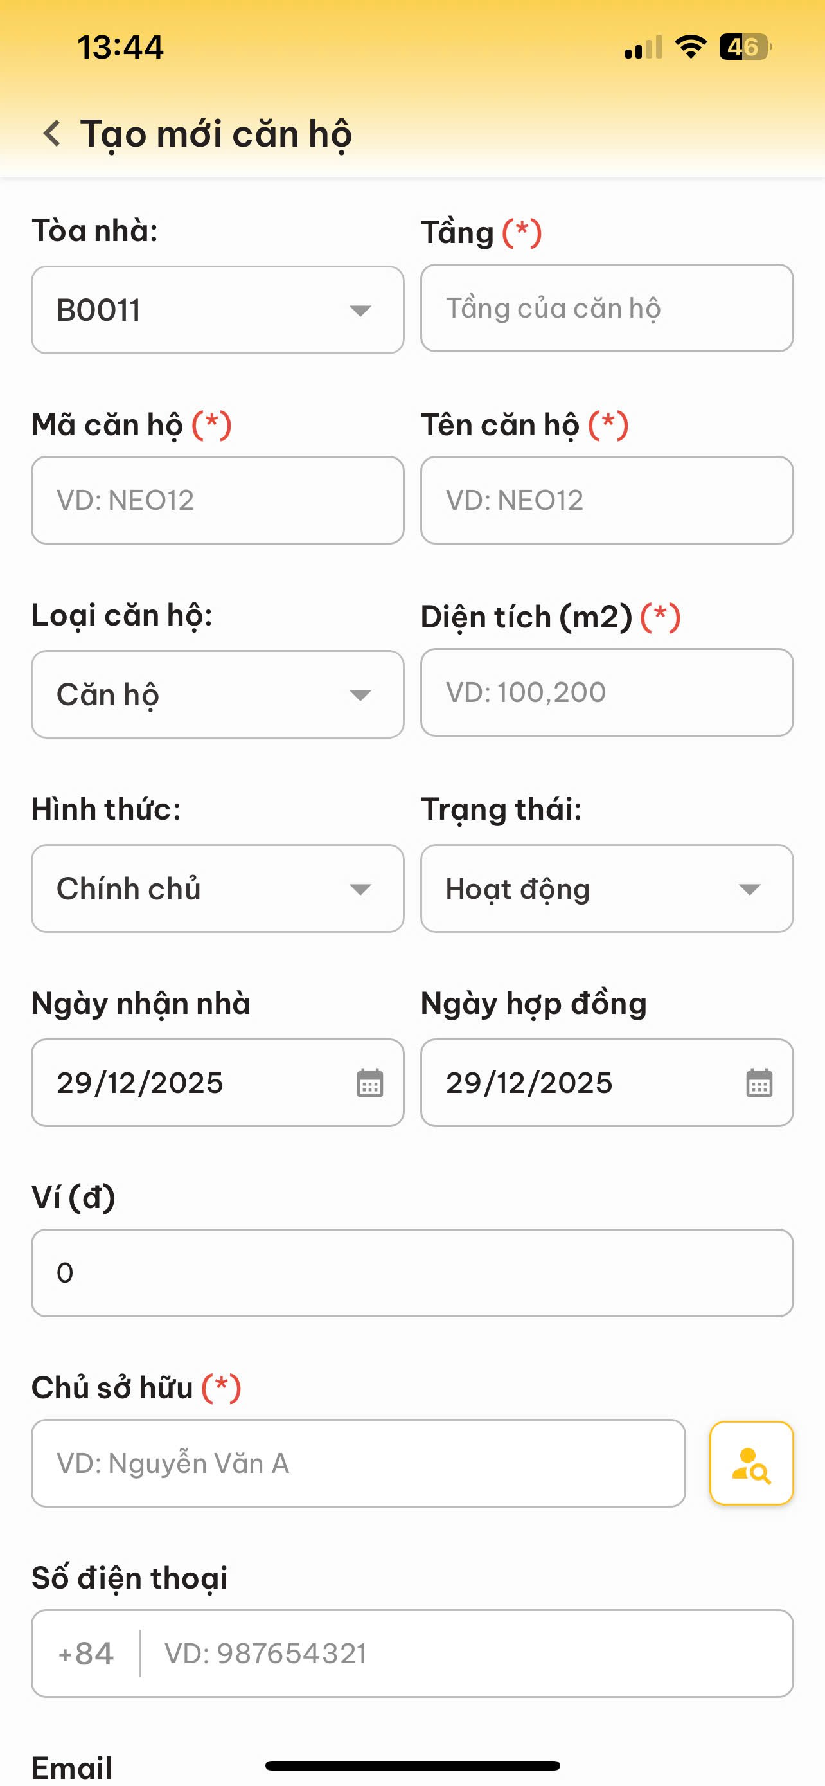Open calendar for Ngày hợp đồng
Screen dimensions: 825x1786
point(759,1083)
